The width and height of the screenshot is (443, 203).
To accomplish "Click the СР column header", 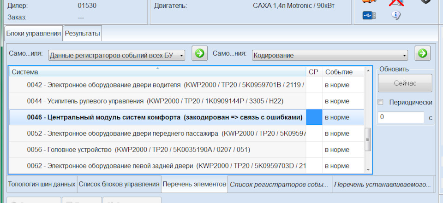I will click(x=314, y=72).
